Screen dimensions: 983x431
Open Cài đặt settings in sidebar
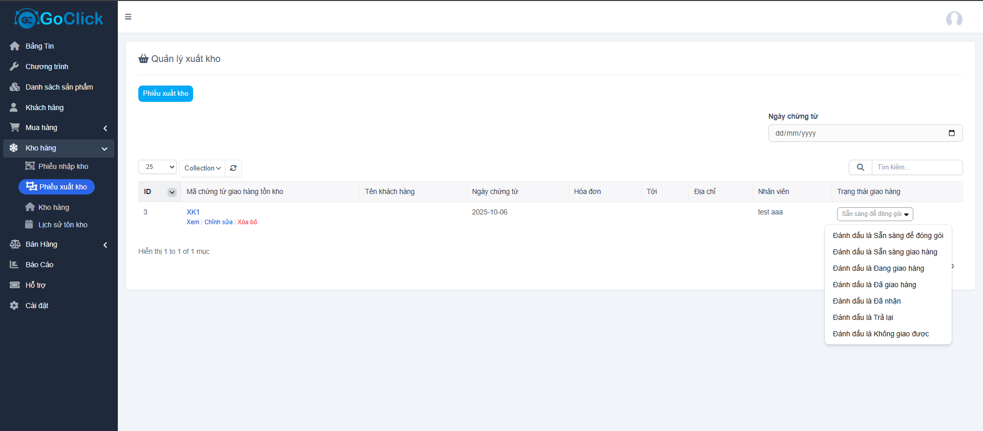pos(37,306)
